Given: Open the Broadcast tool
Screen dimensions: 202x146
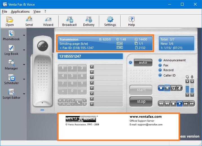Looking at the screenshot, I should click(x=69, y=21).
